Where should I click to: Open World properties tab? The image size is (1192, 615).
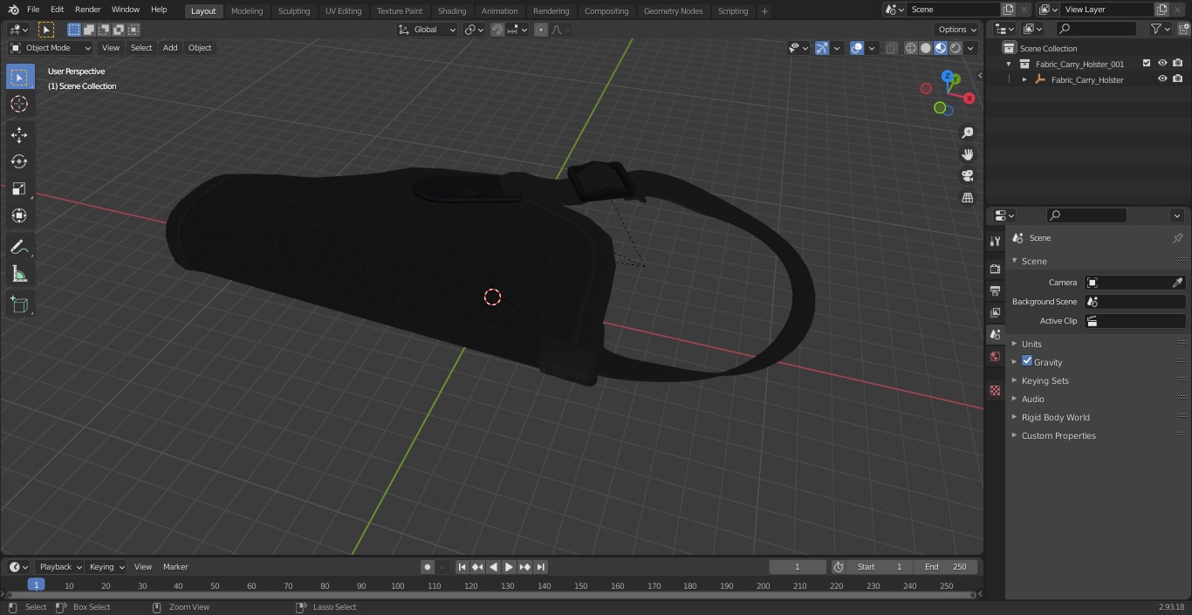point(995,357)
